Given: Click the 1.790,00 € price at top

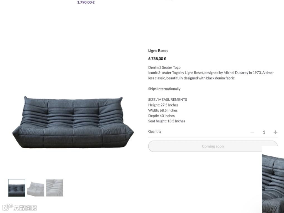Looking at the screenshot, I should click(86, 2).
